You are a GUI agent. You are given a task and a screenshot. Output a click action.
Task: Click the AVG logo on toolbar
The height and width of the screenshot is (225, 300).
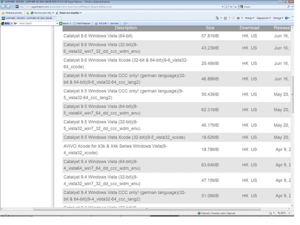[5, 23]
